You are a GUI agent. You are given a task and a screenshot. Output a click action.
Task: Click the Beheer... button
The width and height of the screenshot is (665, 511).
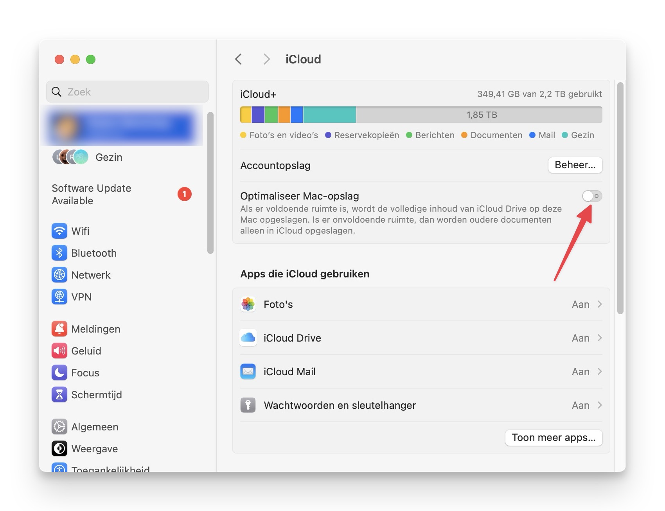pos(575,165)
